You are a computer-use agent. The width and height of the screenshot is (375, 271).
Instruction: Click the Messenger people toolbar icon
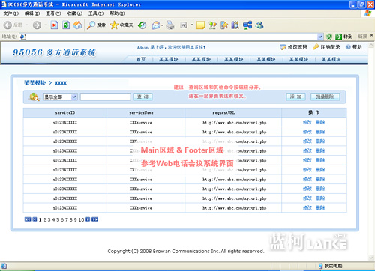point(259,25)
